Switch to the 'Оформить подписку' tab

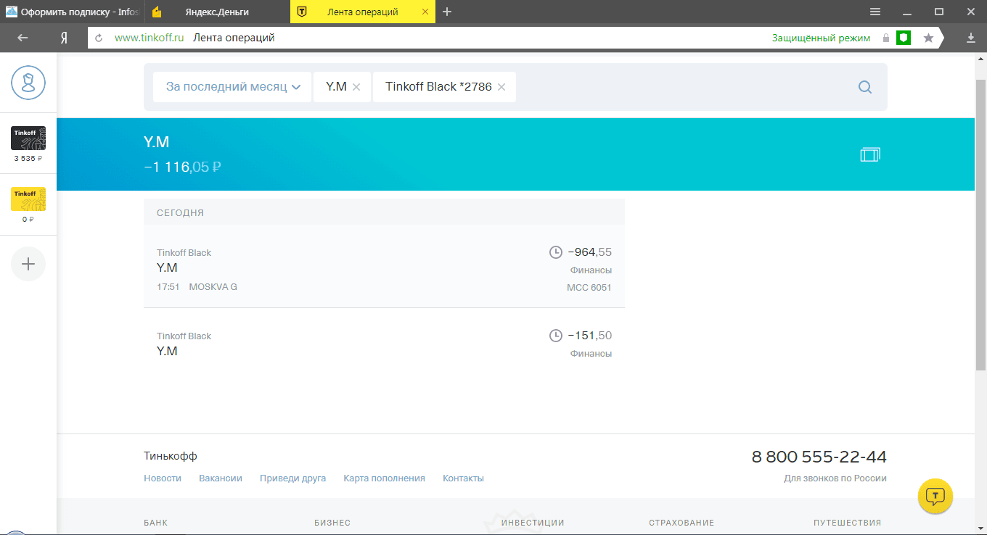pos(73,12)
